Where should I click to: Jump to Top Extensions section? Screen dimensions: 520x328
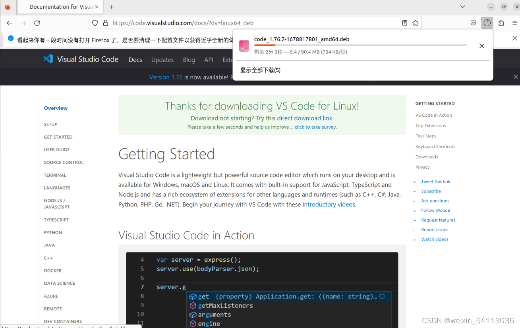click(431, 125)
